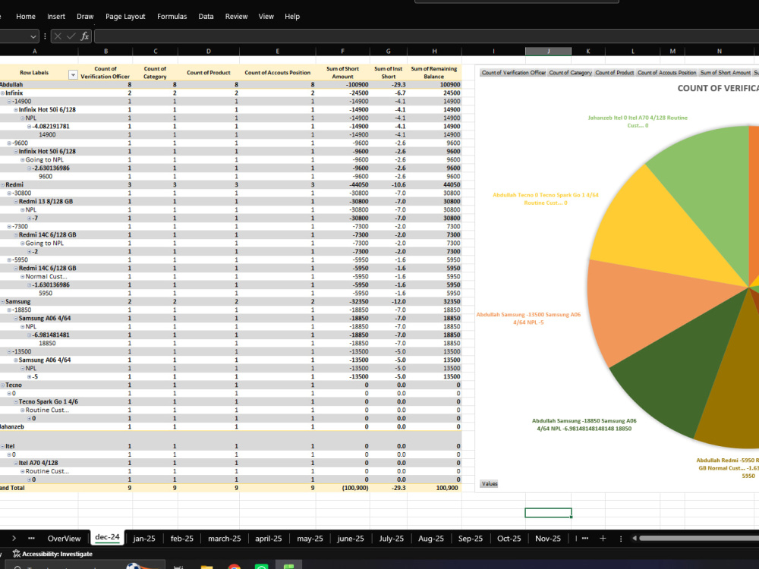Click the Jahanzeb row label cell

[39, 426]
